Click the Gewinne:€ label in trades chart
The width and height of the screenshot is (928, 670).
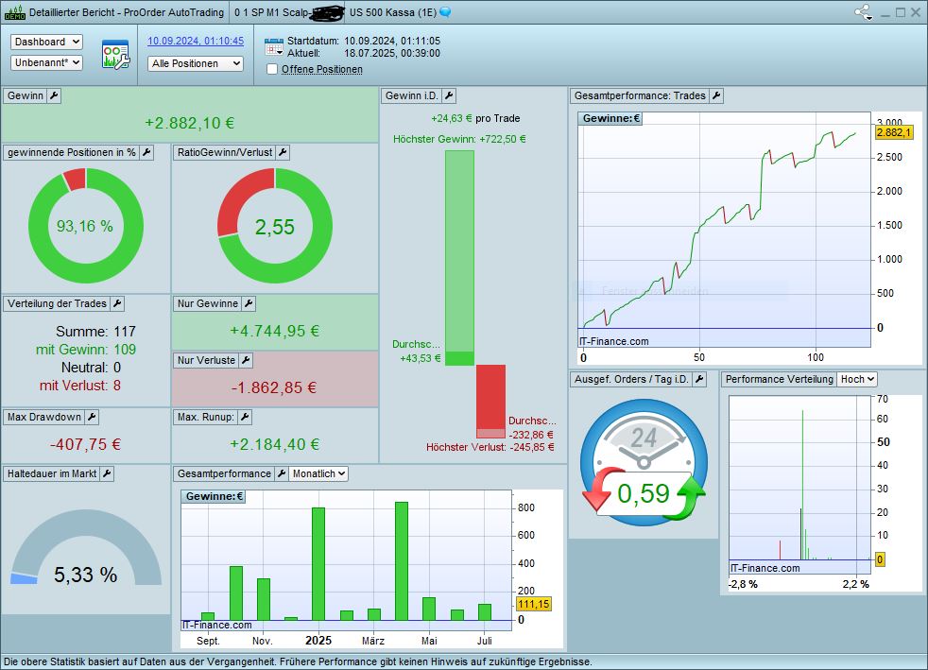coord(610,118)
